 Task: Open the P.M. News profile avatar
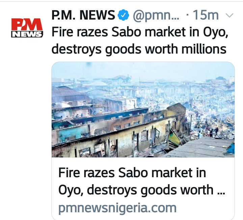27,28
